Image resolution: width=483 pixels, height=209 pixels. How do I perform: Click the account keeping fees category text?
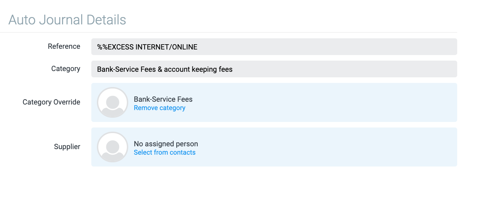198,69
